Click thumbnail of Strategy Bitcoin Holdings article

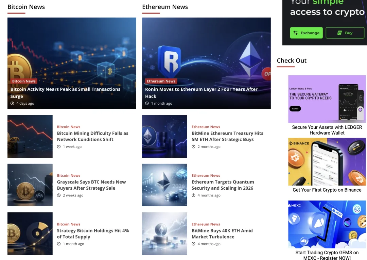30,233
